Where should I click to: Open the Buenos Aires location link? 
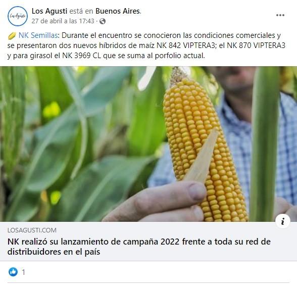click(118, 11)
